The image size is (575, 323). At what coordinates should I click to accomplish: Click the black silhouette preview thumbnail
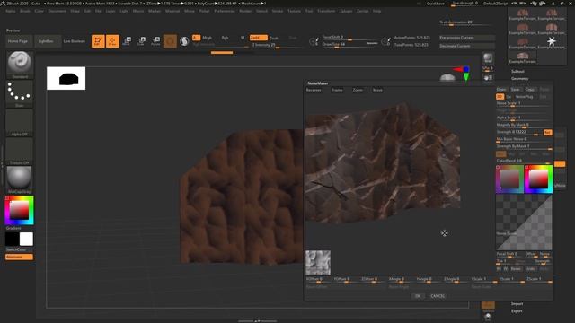coord(66,78)
